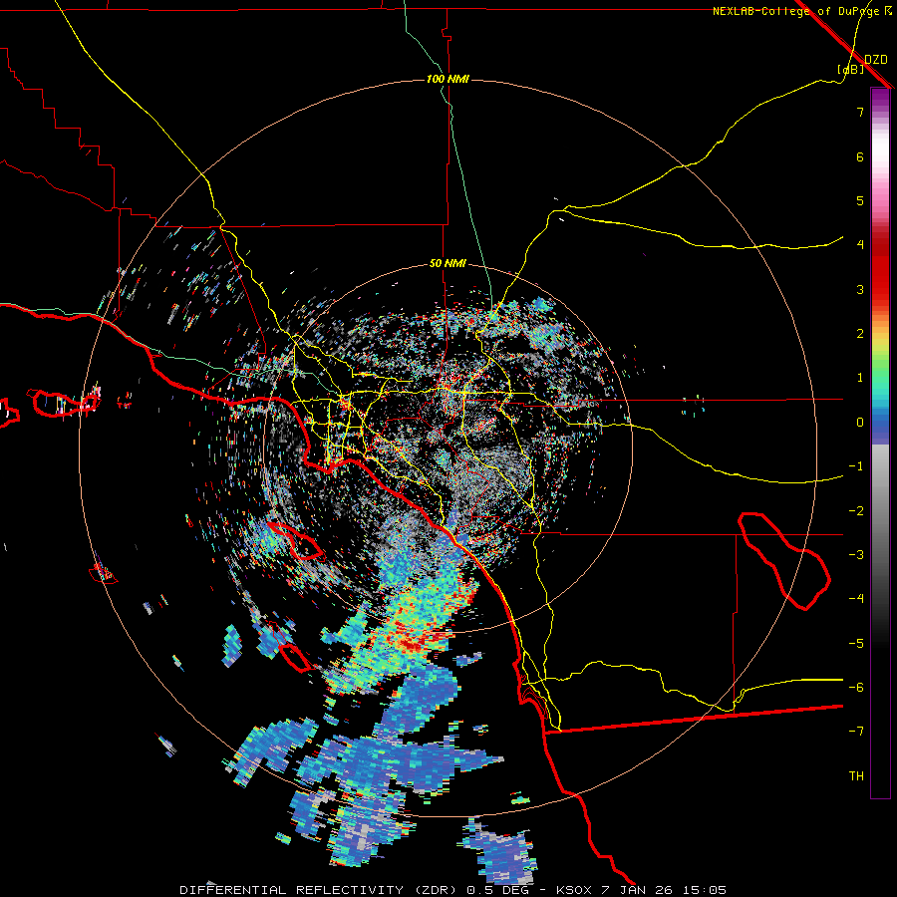Viewport: 897px width, 897px height.
Task: Click the [dB] units label
Action: click(850, 70)
